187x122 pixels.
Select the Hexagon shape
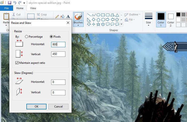103,20
